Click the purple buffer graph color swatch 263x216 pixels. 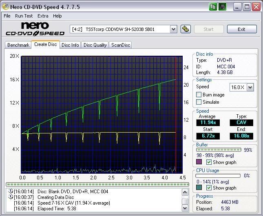click(199, 162)
